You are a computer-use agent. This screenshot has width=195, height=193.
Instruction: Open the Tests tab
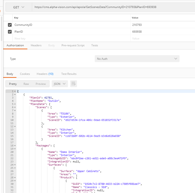95,45
